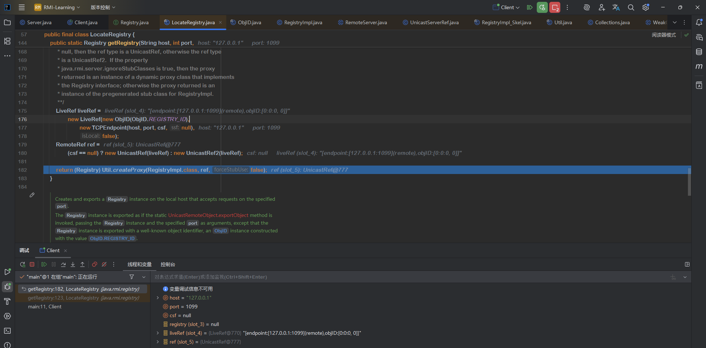706x348 pixels.
Task: Expand the liveRef (slot_4) variable node
Action: click(x=158, y=333)
